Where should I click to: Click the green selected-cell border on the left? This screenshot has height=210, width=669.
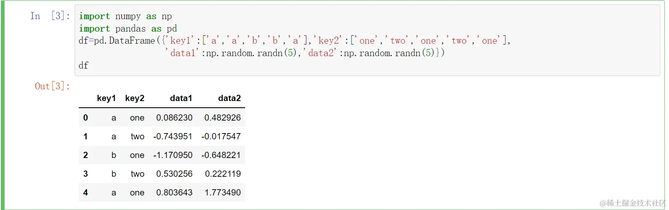pyautogui.click(x=3, y=105)
